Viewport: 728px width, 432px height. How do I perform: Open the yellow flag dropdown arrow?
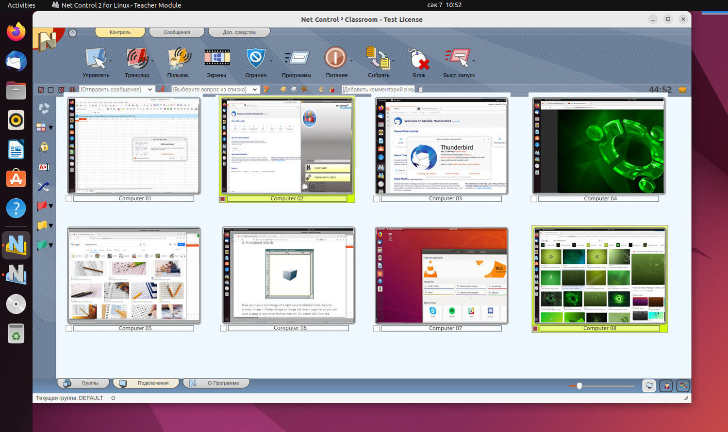[50, 225]
